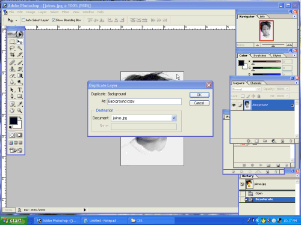Select the Eyedropper tool

[x=20, y=104]
